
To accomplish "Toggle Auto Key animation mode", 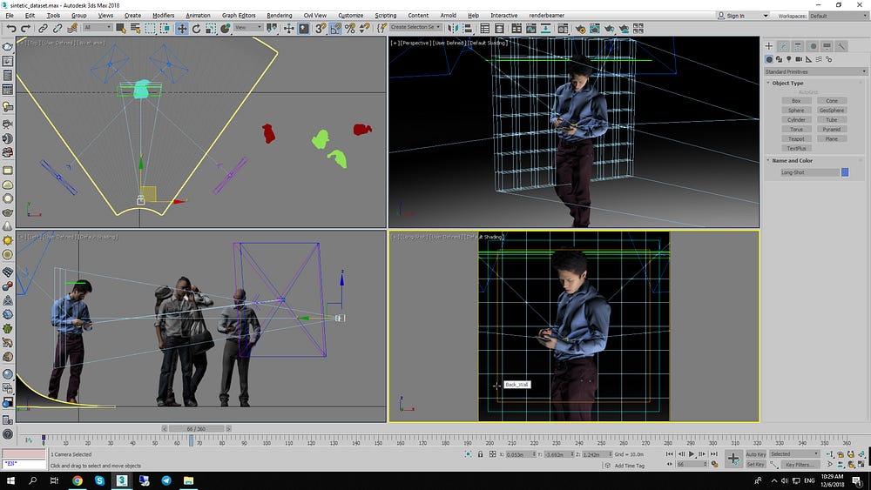I will click(755, 454).
